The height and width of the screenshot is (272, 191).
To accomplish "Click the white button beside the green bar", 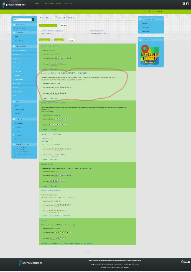I will (63, 26).
